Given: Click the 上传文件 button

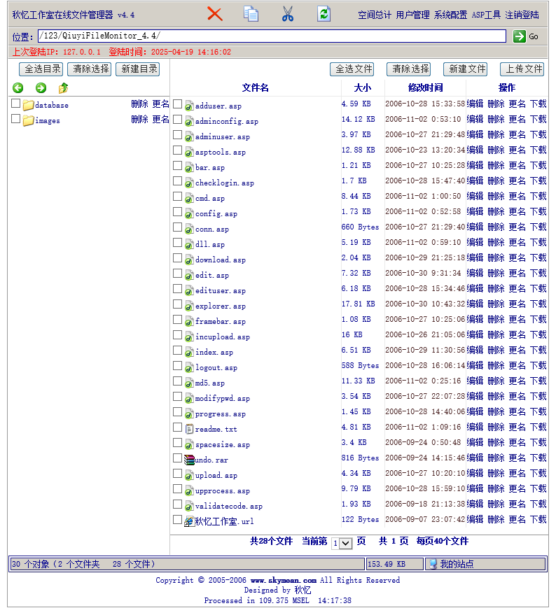Looking at the screenshot, I should click(x=522, y=69).
